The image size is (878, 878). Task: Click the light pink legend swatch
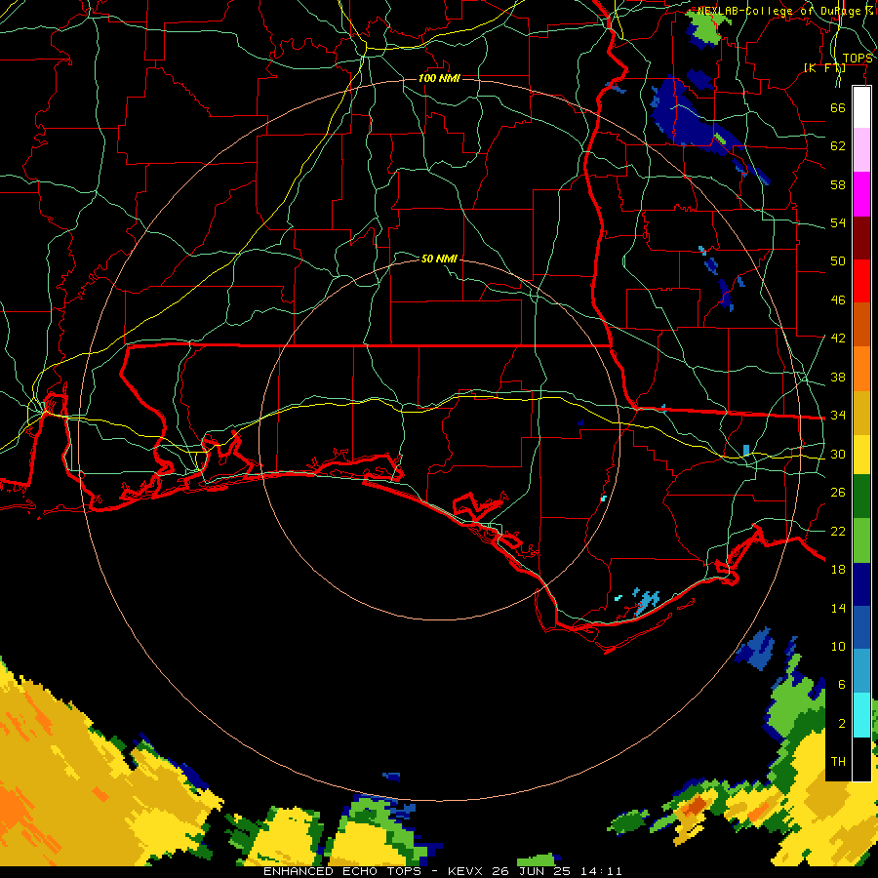pos(861,150)
